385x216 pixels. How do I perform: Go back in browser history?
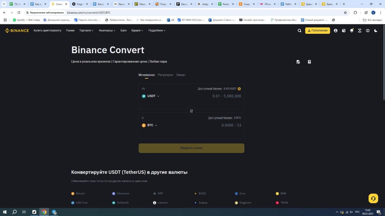[5, 12]
